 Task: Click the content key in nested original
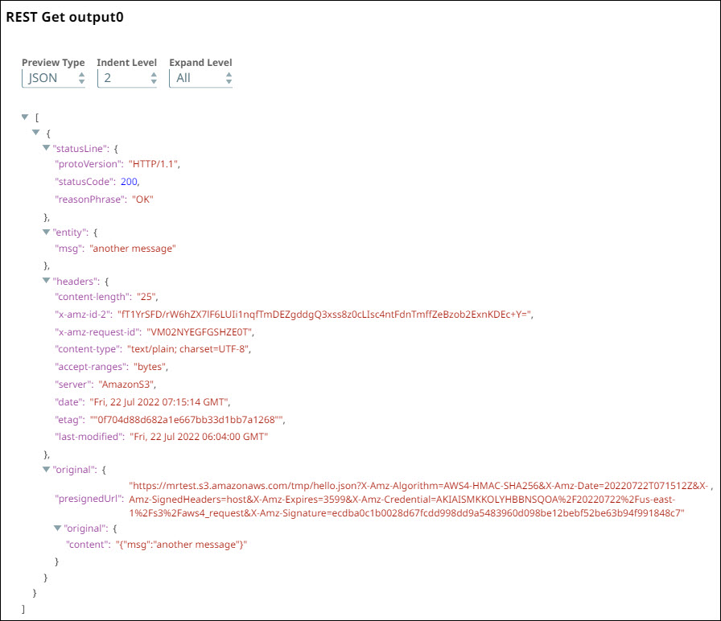(84, 545)
